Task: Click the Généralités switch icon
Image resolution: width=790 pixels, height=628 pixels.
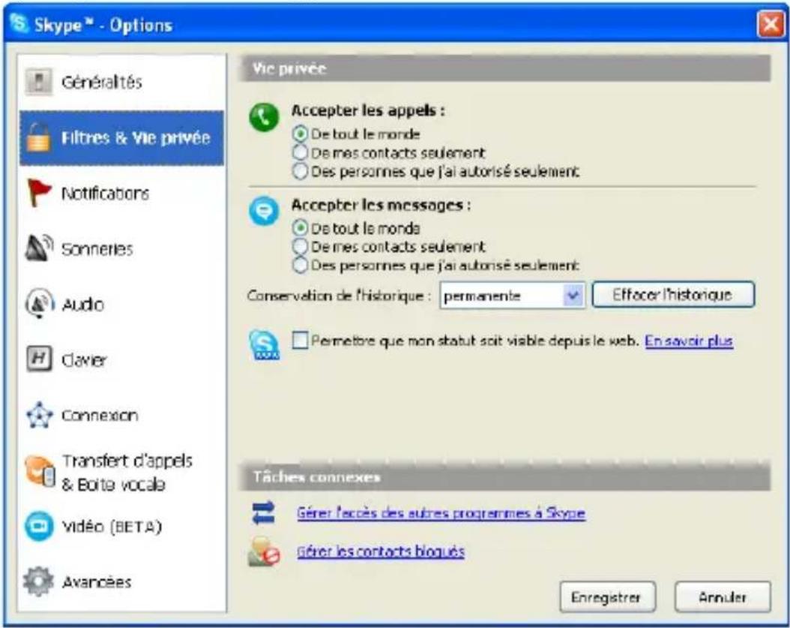Action: 38,81
